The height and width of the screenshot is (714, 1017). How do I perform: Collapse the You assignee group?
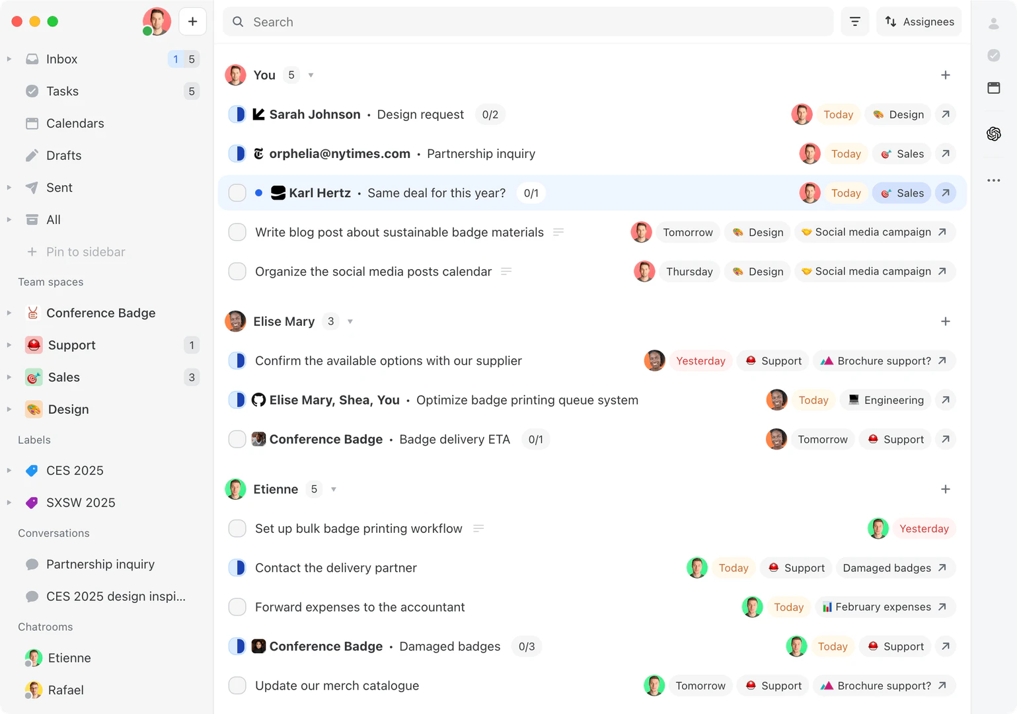[x=311, y=75]
